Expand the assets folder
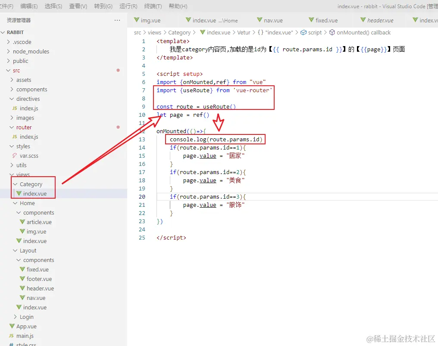Image resolution: width=438 pixels, height=346 pixels. click(x=12, y=80)
